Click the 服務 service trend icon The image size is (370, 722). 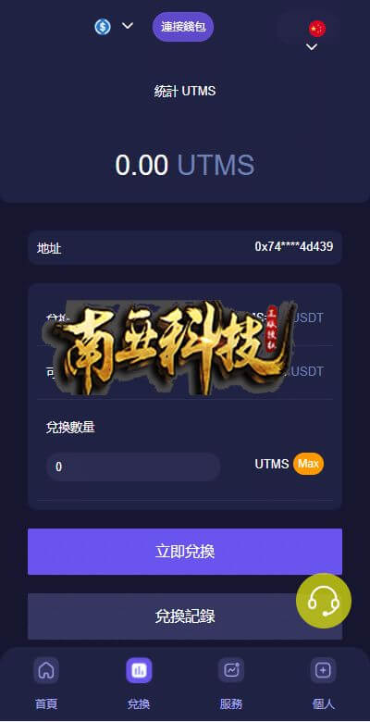pyautogui.click(x=231, y=670)
